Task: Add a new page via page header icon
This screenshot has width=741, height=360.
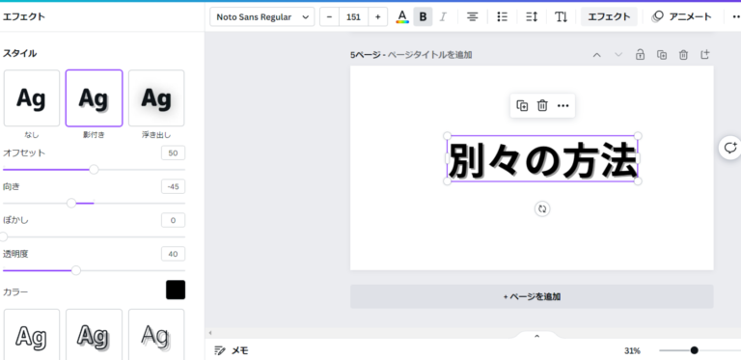Action: pyautogui.click(x=704, y=55)
